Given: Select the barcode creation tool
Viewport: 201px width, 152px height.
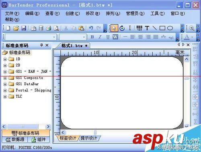Looking at the screenshot, I should tap(139, 28).
